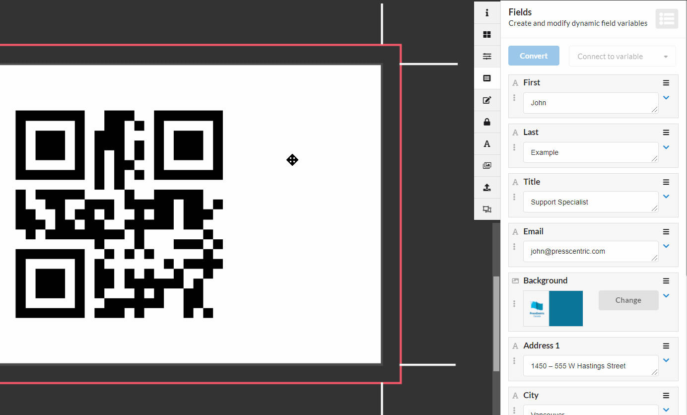Open the grid layout panel icon

coord(487,34)
